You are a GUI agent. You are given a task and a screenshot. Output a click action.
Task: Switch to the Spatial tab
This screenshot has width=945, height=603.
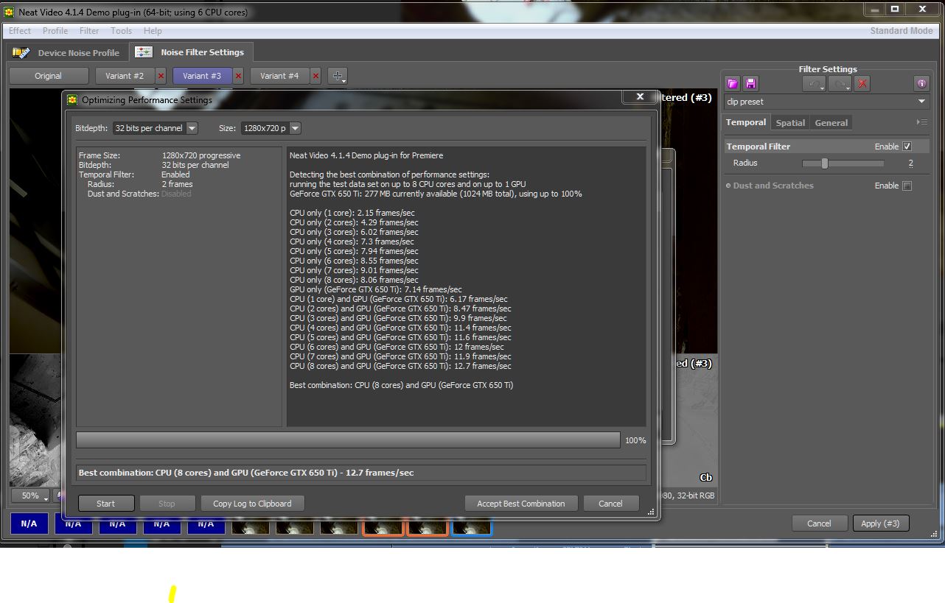790,123
